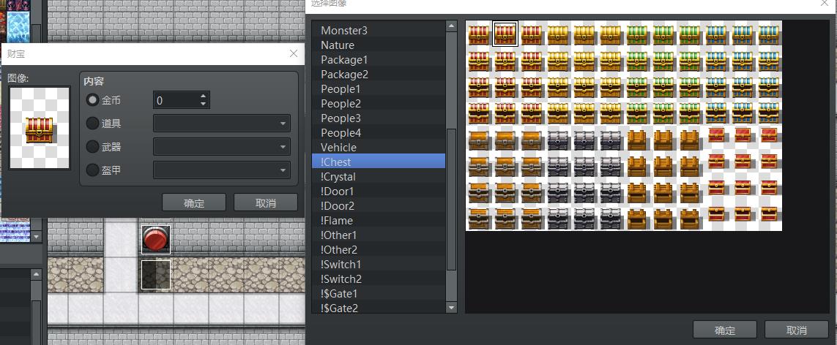Select !Switch1 in the image list

coord(379,264)
